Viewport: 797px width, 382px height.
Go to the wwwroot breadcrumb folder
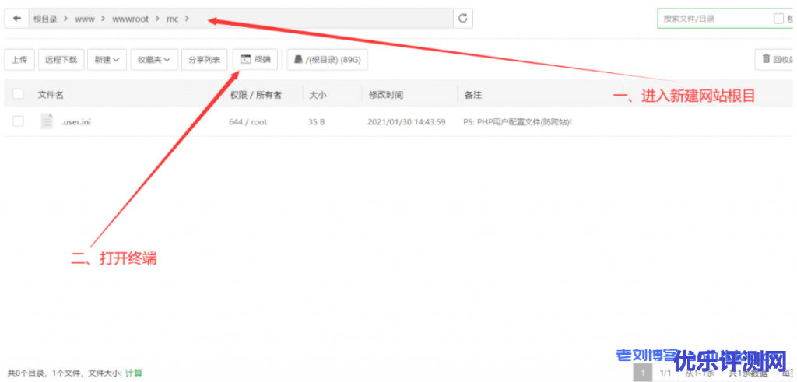tap(130, 19)
